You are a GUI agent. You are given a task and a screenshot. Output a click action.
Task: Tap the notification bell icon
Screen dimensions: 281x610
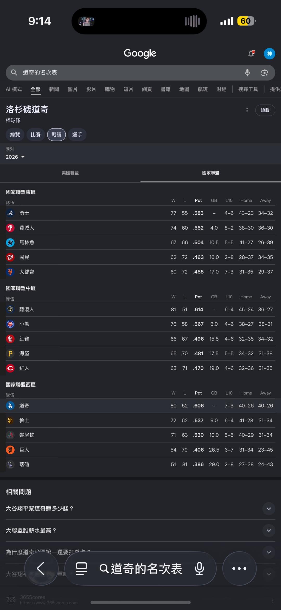(251, 54)
